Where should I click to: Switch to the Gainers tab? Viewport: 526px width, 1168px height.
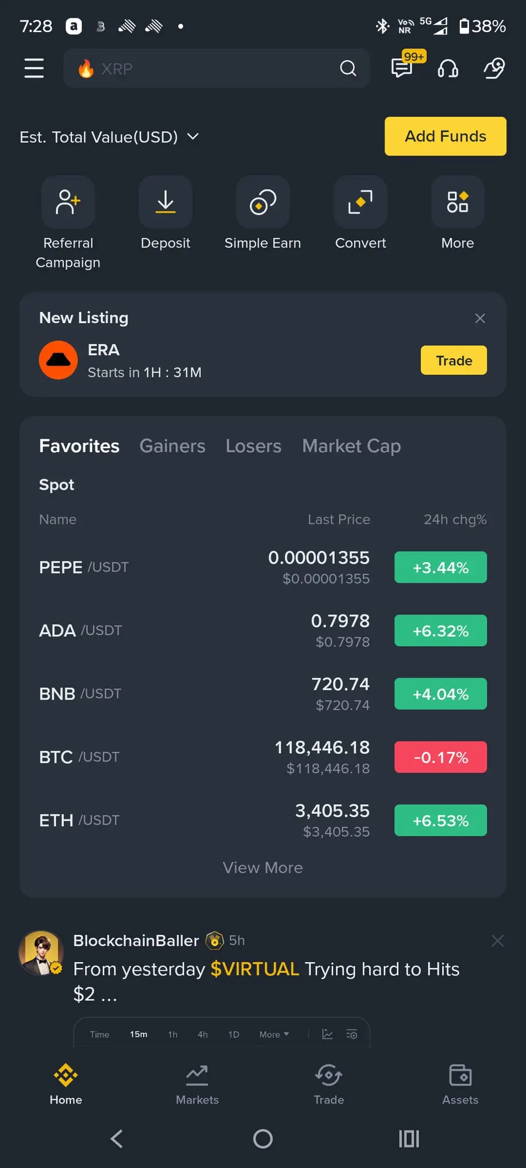click(x=172, y=446)
